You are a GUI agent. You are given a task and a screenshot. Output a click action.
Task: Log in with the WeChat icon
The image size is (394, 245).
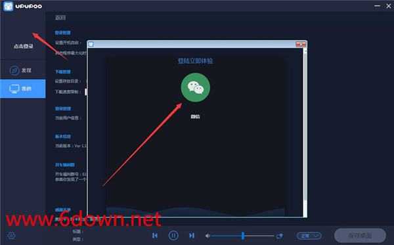point(196,87)
